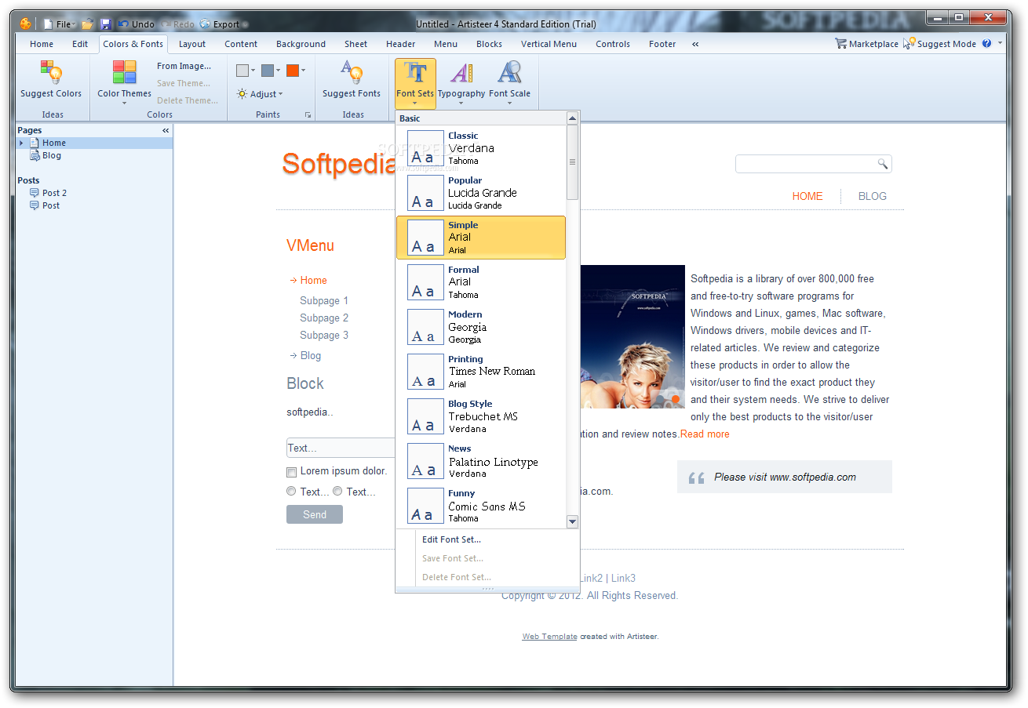Screen dimensions: 1028x708
Task: Choose Edit Font Set from the menu
Action: (451, 539)
